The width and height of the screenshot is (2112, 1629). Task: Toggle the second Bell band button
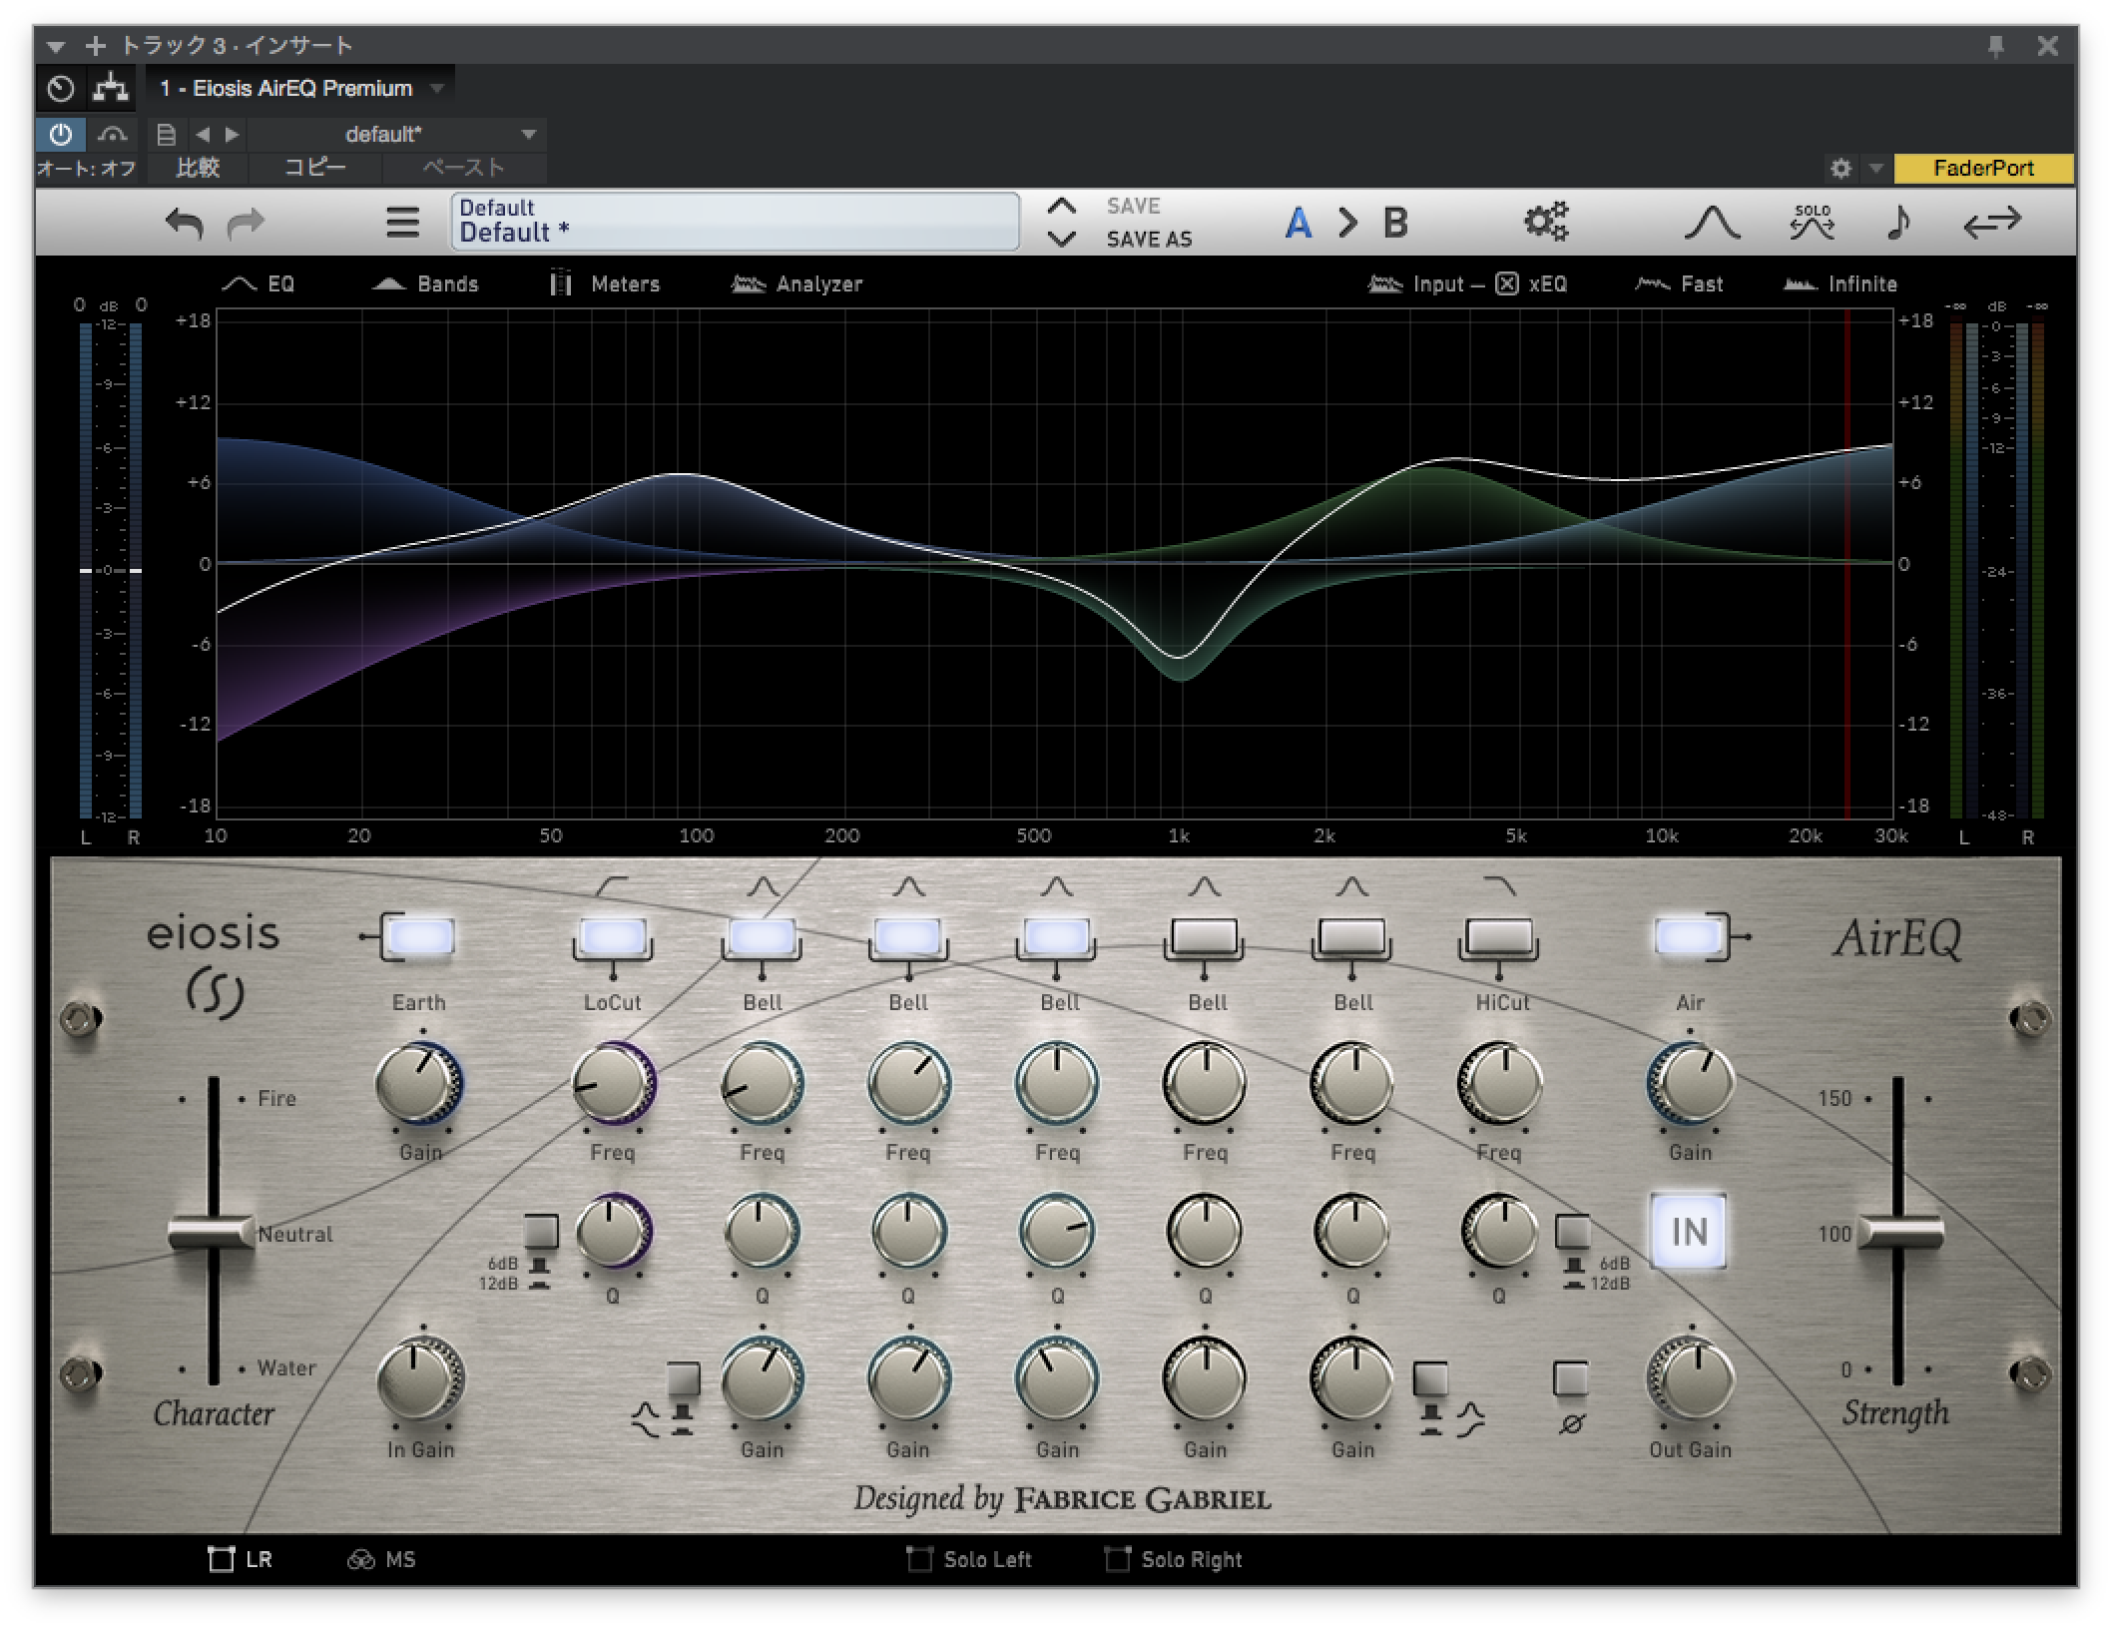coord(907,937)
